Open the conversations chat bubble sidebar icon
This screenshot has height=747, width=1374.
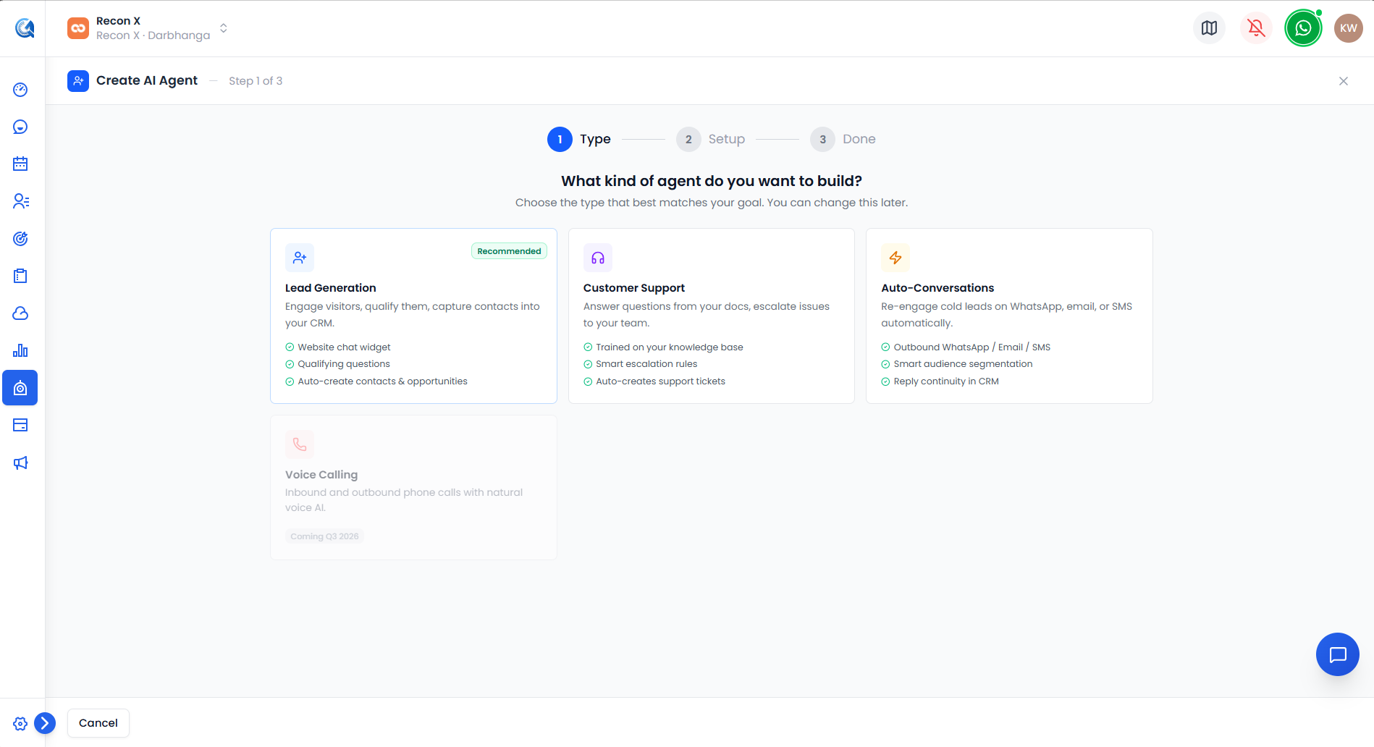click(20, 127)
